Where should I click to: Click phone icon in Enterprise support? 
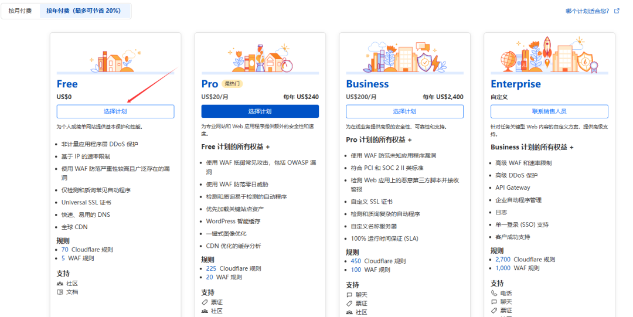click(494, 294)
